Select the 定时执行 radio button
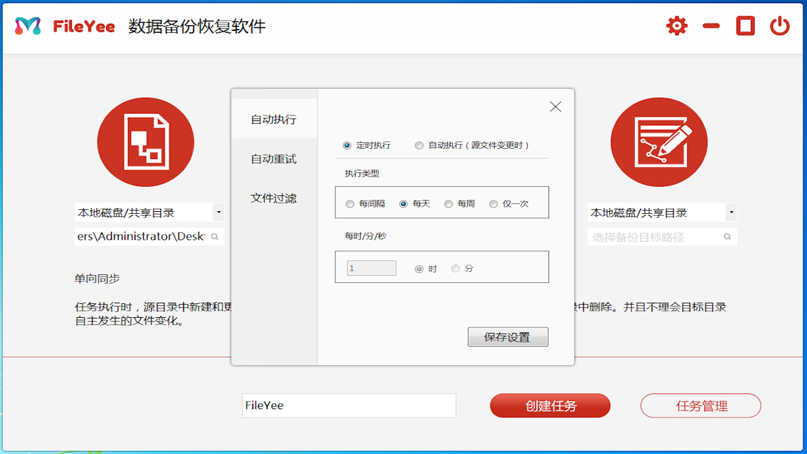The width and height of the screenshot is (807, 454). coord(347,145)
